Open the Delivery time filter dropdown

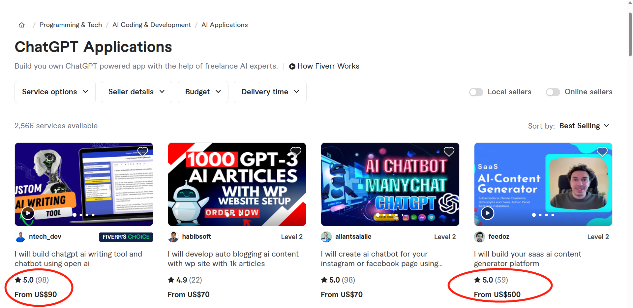(270, 92)
